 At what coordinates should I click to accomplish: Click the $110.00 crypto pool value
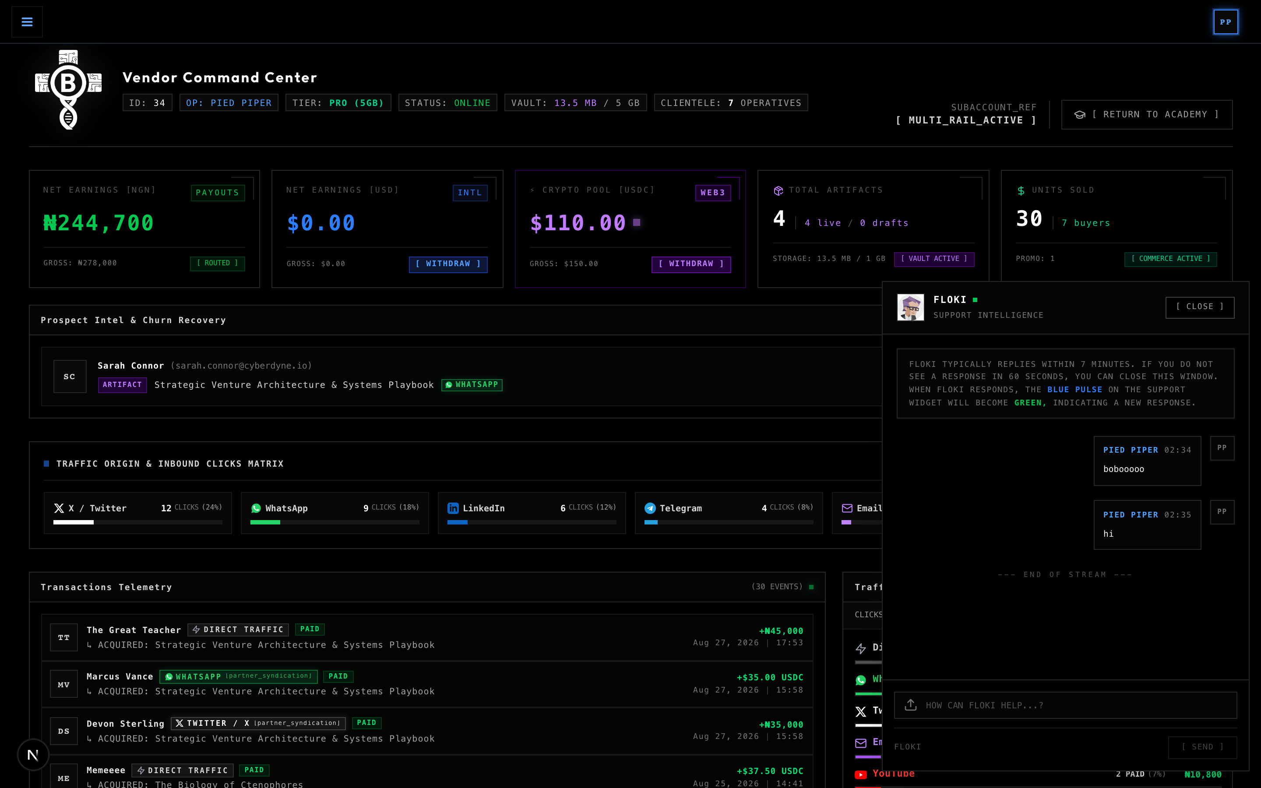578,223
